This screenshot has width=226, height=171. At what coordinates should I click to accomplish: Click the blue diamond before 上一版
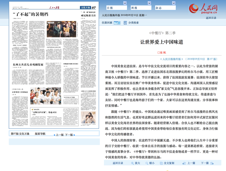54,135
